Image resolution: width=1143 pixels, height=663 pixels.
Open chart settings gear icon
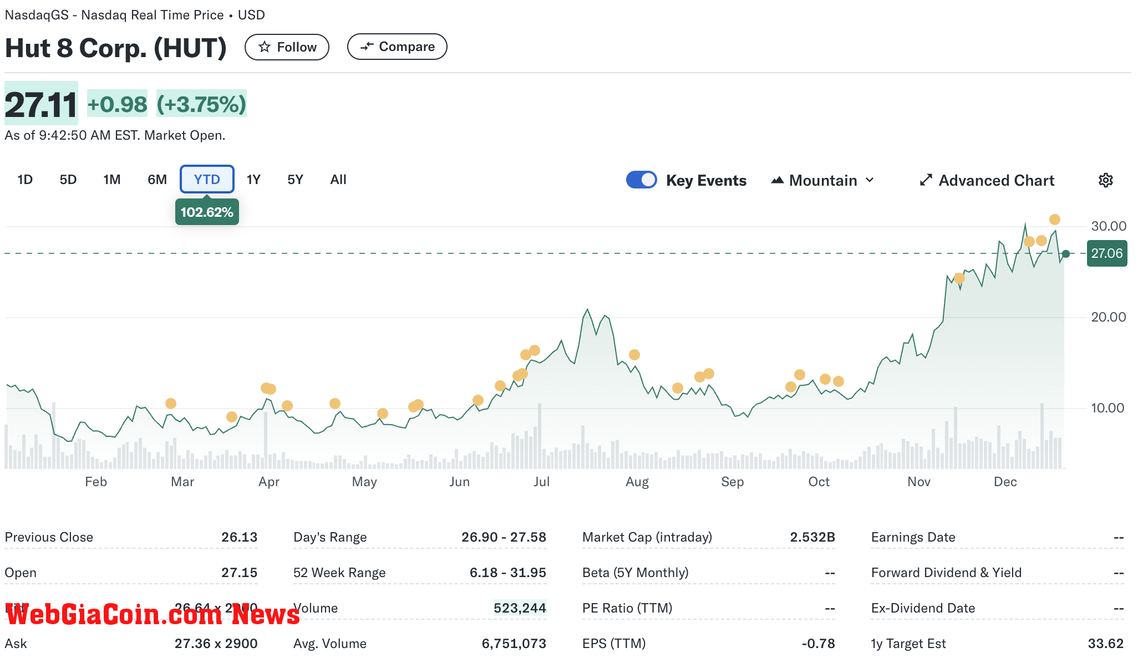[1106, 180]
